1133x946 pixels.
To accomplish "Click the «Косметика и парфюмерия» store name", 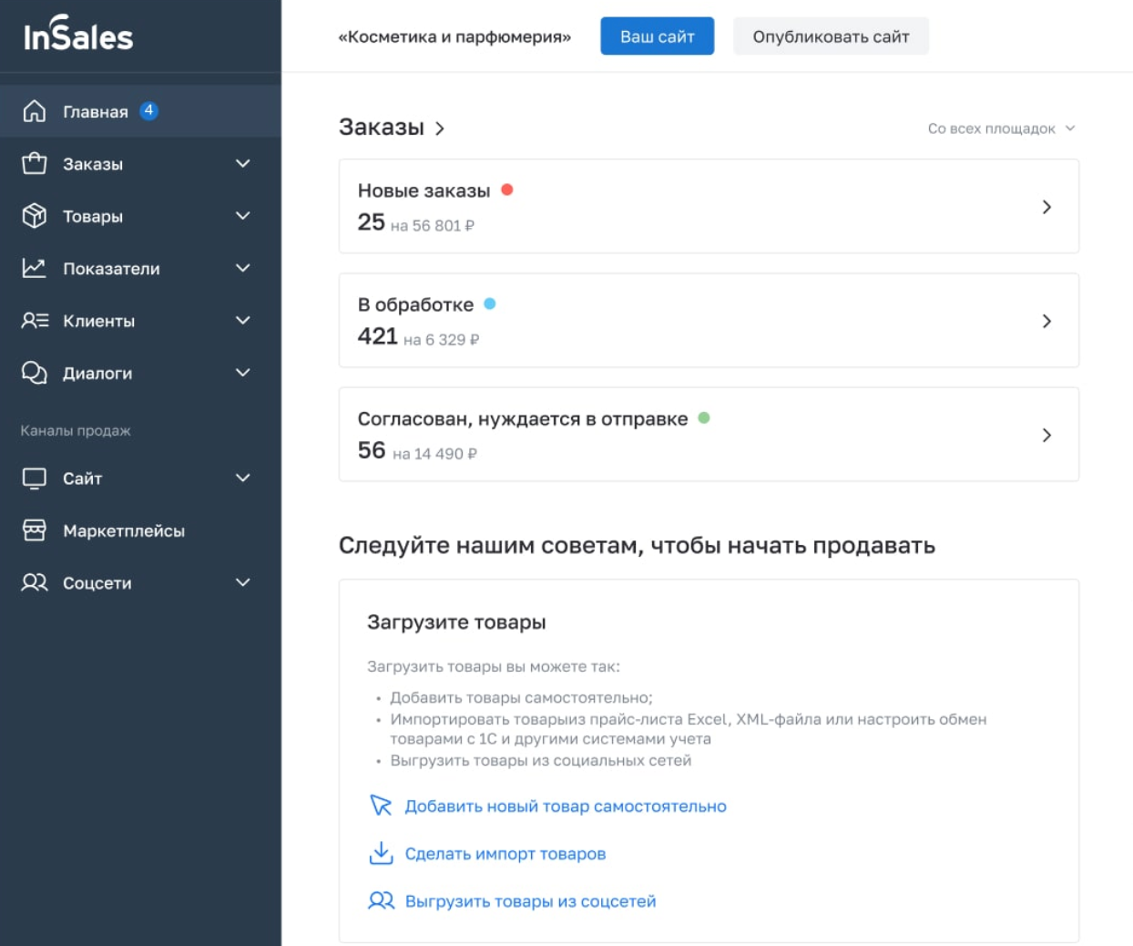I will tap(454, 36).
